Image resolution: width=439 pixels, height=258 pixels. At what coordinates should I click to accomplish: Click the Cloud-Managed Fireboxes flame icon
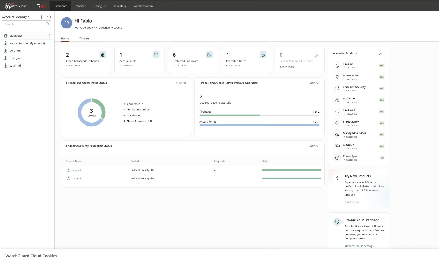click(103, 55)
